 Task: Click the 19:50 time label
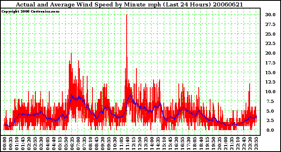[213, 143]
